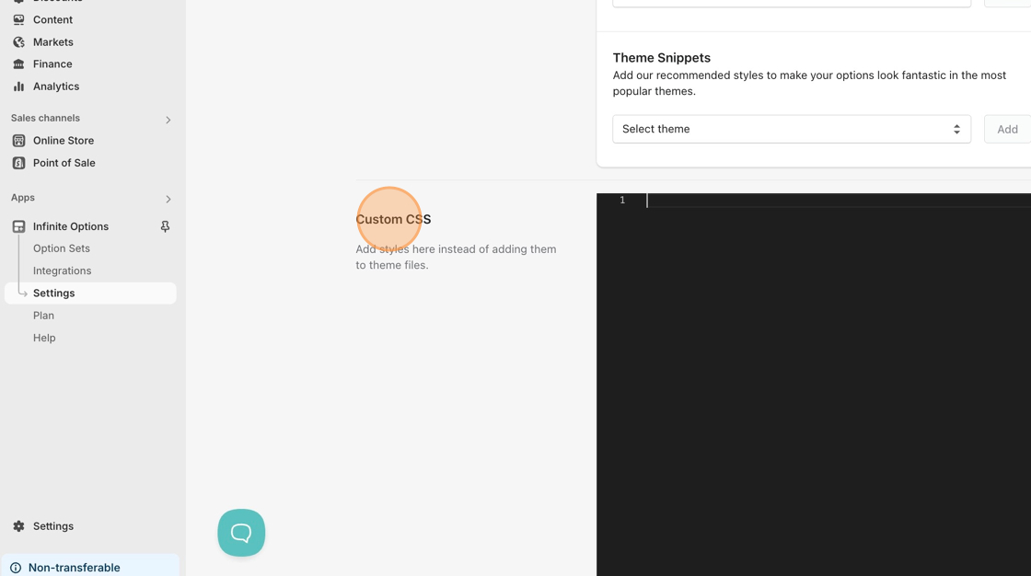Click the Online Store icon
1031x576 pixels.
[18, 141]
